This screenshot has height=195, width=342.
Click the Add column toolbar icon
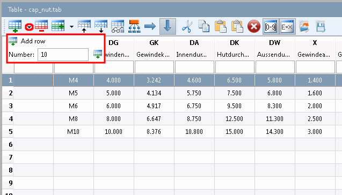point(58,26)
